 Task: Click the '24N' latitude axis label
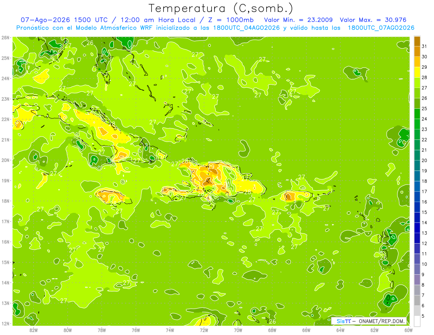[5, 78]
